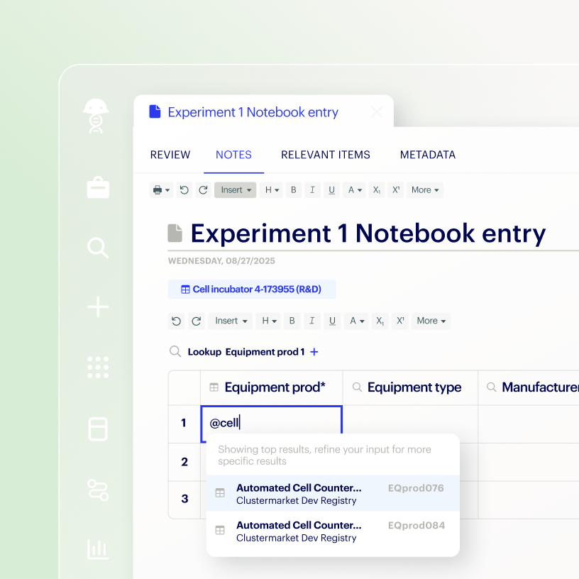The image size is (579, 579).
Task: Open the sidebar inventory box icon
Action: coord(98,429)
